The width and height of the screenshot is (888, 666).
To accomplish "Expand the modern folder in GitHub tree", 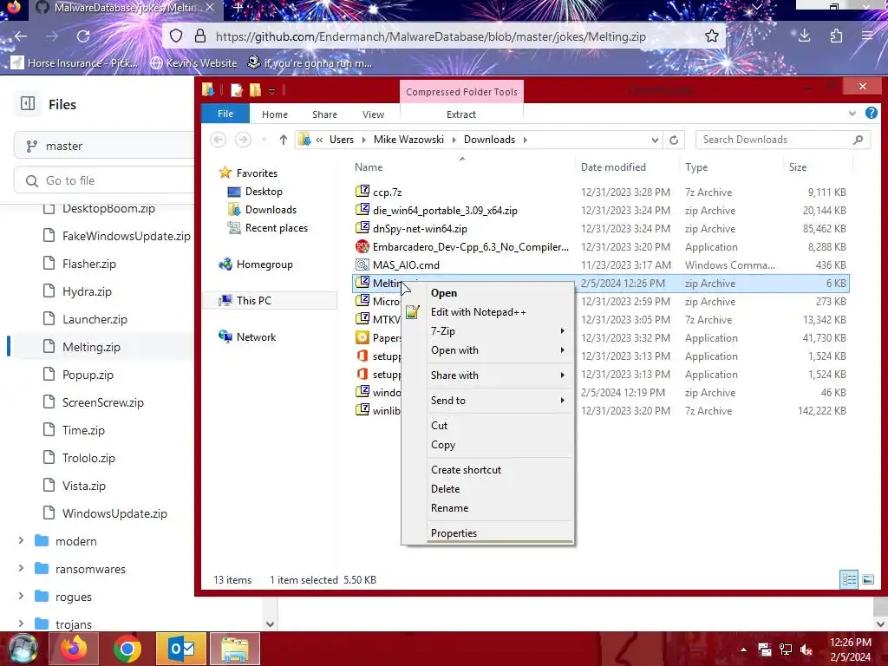I will (x=21, y=541).
